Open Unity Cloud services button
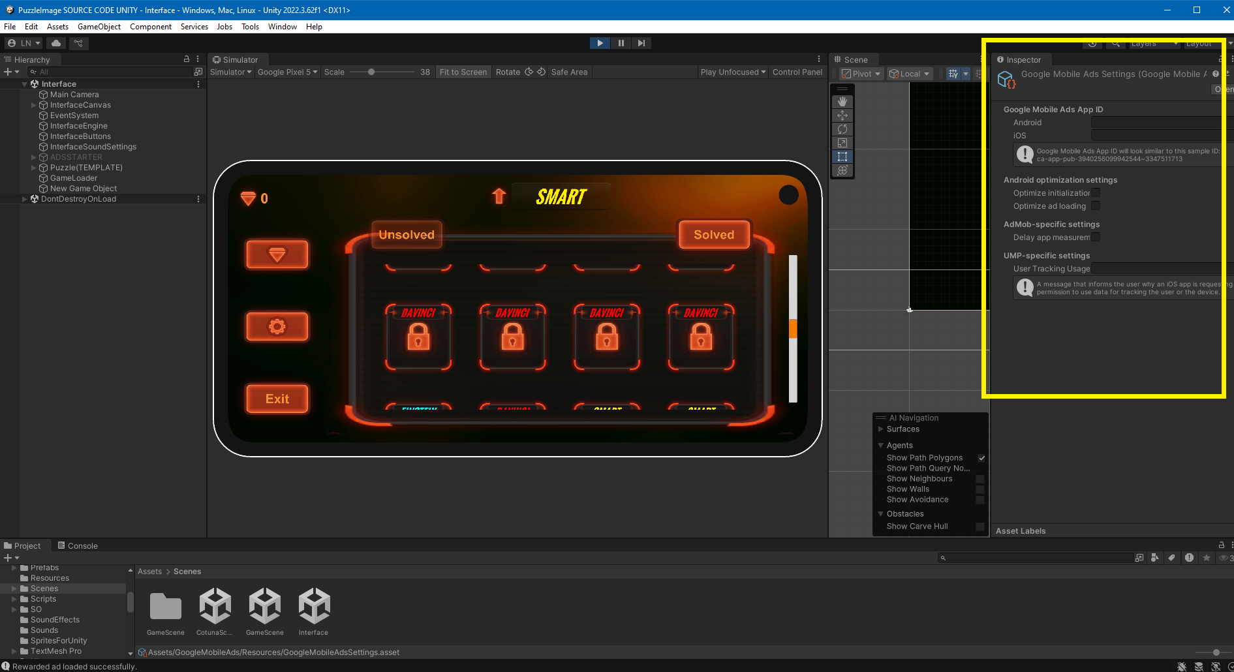This screenshot has height=672, width=1234. [x=56, y=43]
